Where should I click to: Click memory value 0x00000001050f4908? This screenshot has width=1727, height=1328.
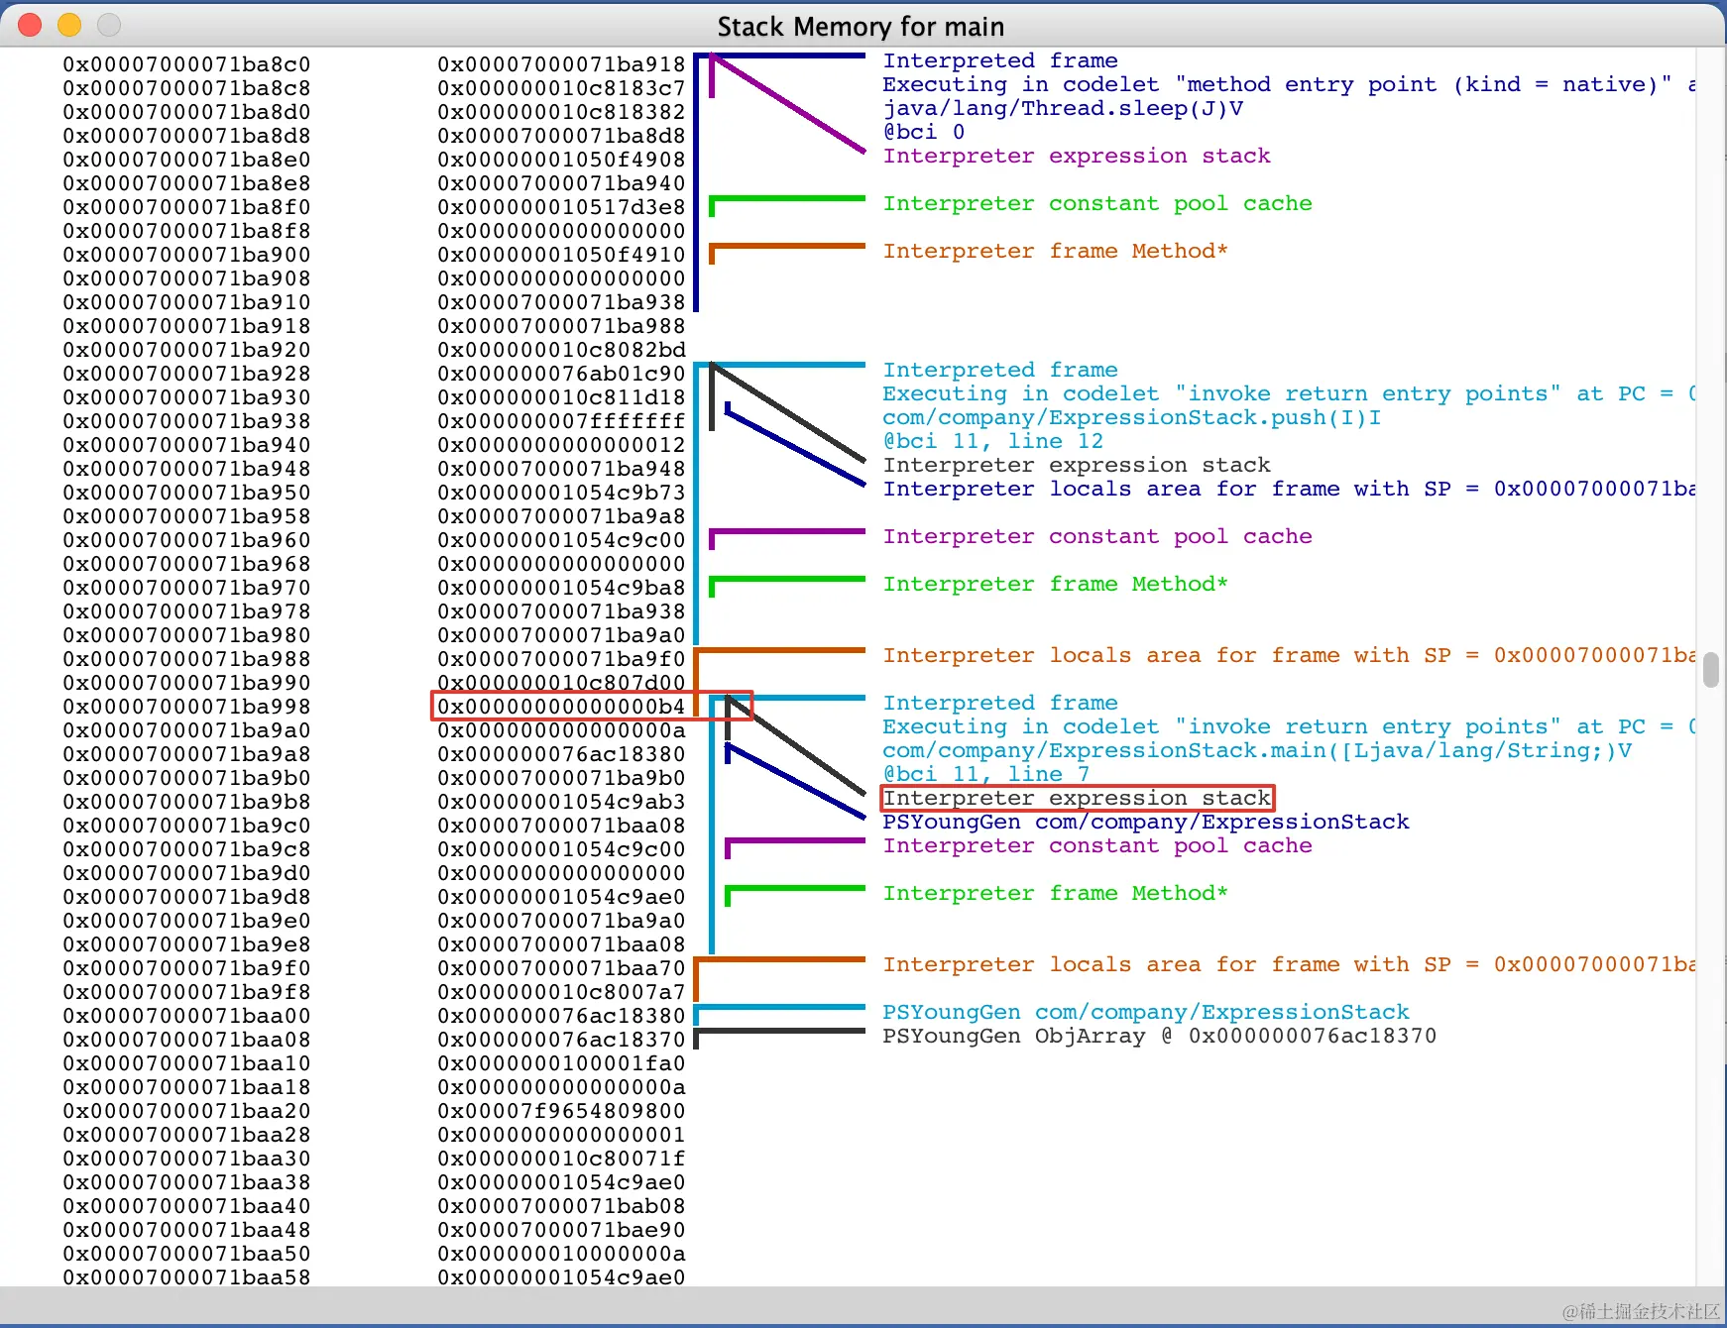click(561, 160)
